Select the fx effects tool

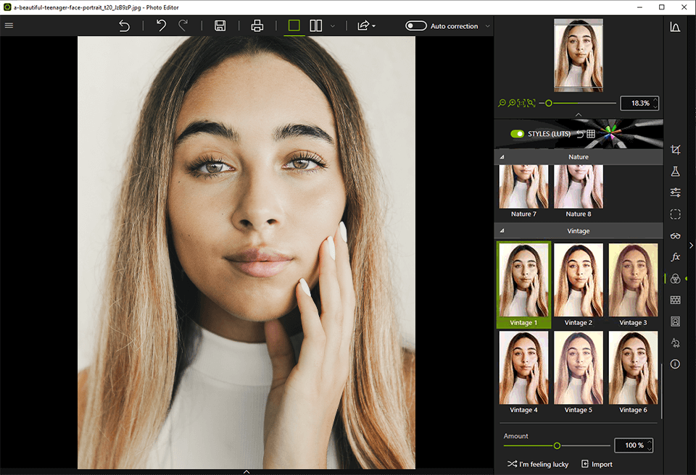point(675,257)
